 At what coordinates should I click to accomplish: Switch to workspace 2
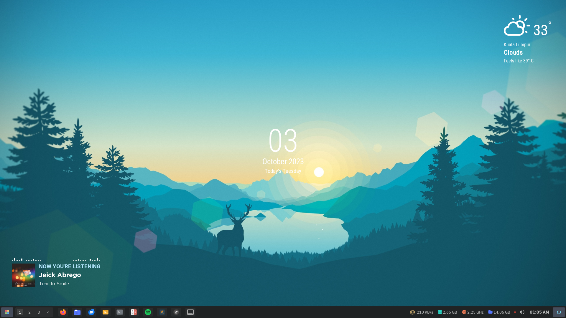29,312
